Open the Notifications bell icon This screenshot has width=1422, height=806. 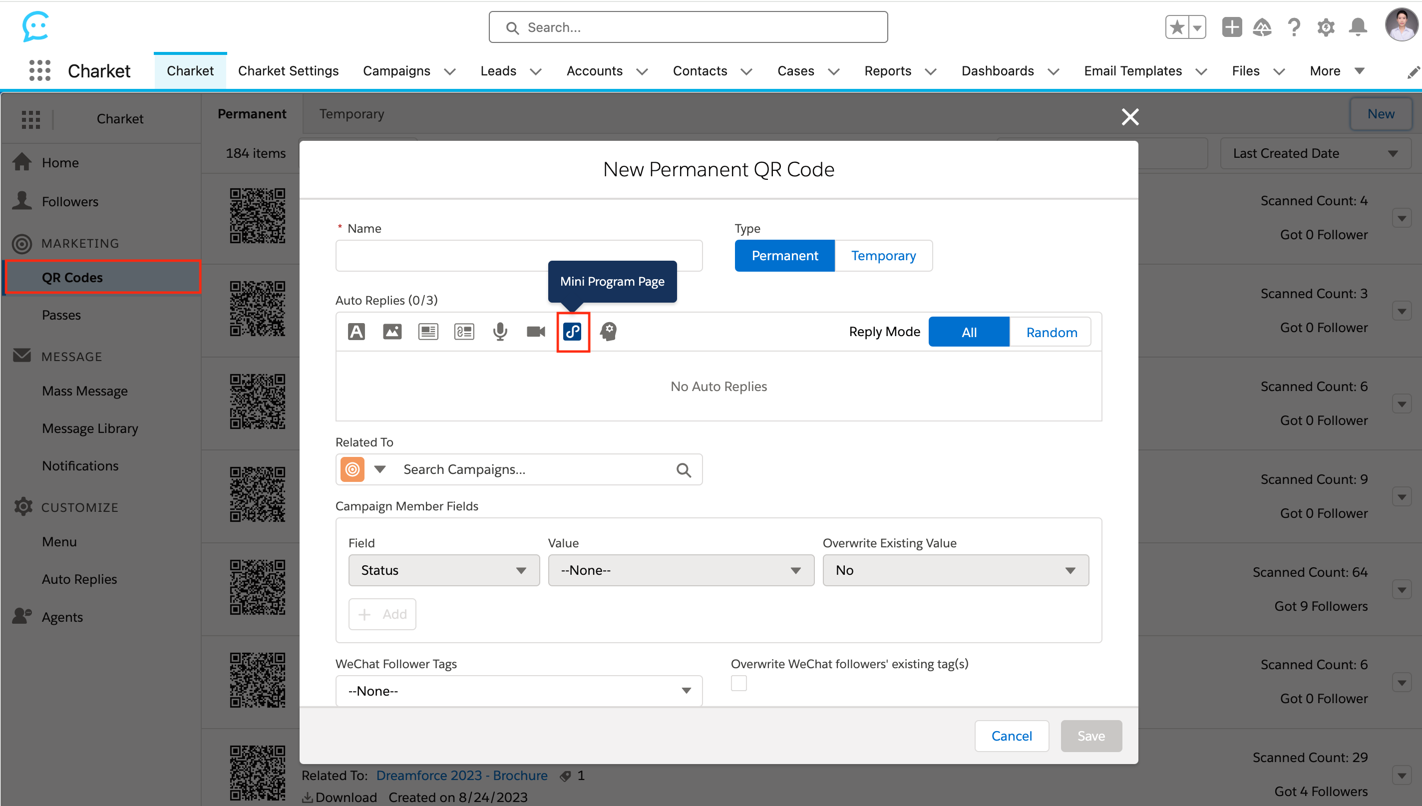(1358, 27)
